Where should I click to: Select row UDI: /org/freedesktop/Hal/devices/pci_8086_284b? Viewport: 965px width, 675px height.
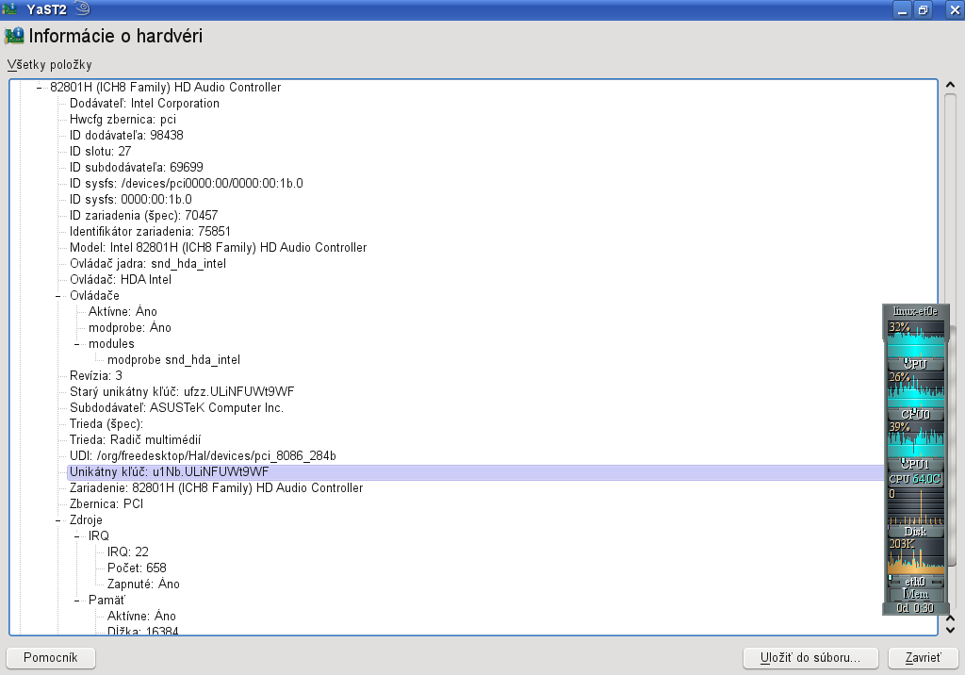coord(203,455)
